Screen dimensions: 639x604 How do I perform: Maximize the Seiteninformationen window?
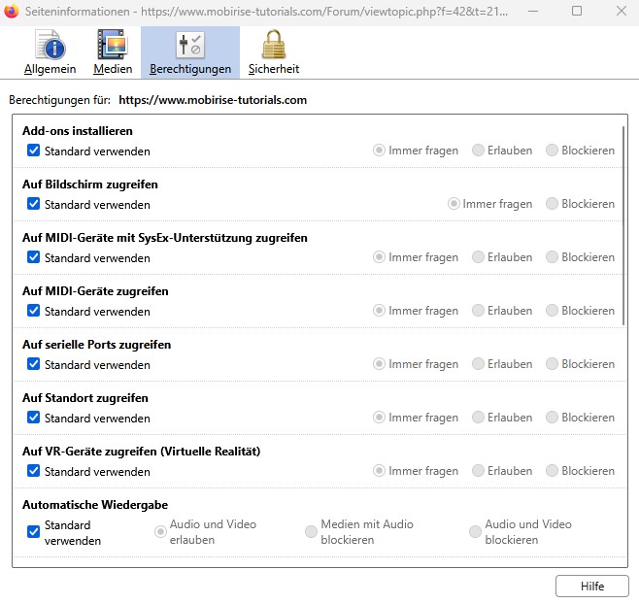tap(577, 11)
